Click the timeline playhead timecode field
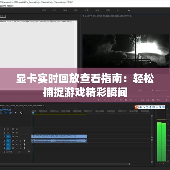This screenshot has width=170, height=170. click(6, 110)
